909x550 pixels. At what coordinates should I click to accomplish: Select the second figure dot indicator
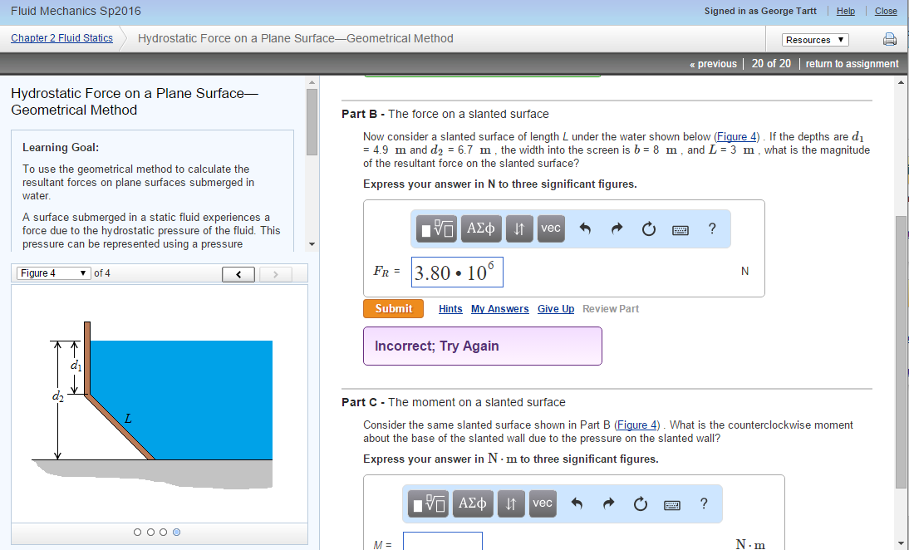[150, 533]
